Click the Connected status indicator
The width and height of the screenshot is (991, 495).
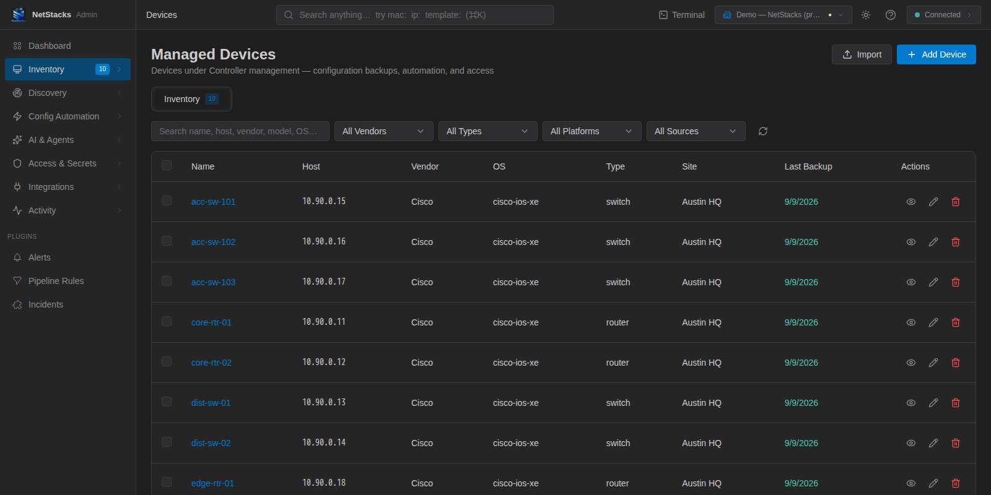point(943,15)
